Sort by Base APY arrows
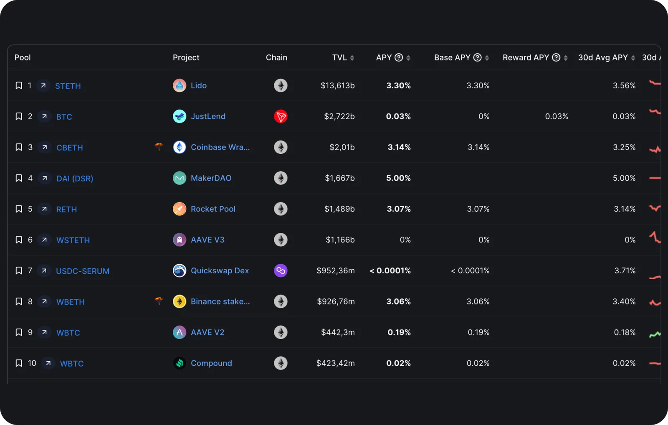This screenshot has width=668, height=425. coord(487,58)
